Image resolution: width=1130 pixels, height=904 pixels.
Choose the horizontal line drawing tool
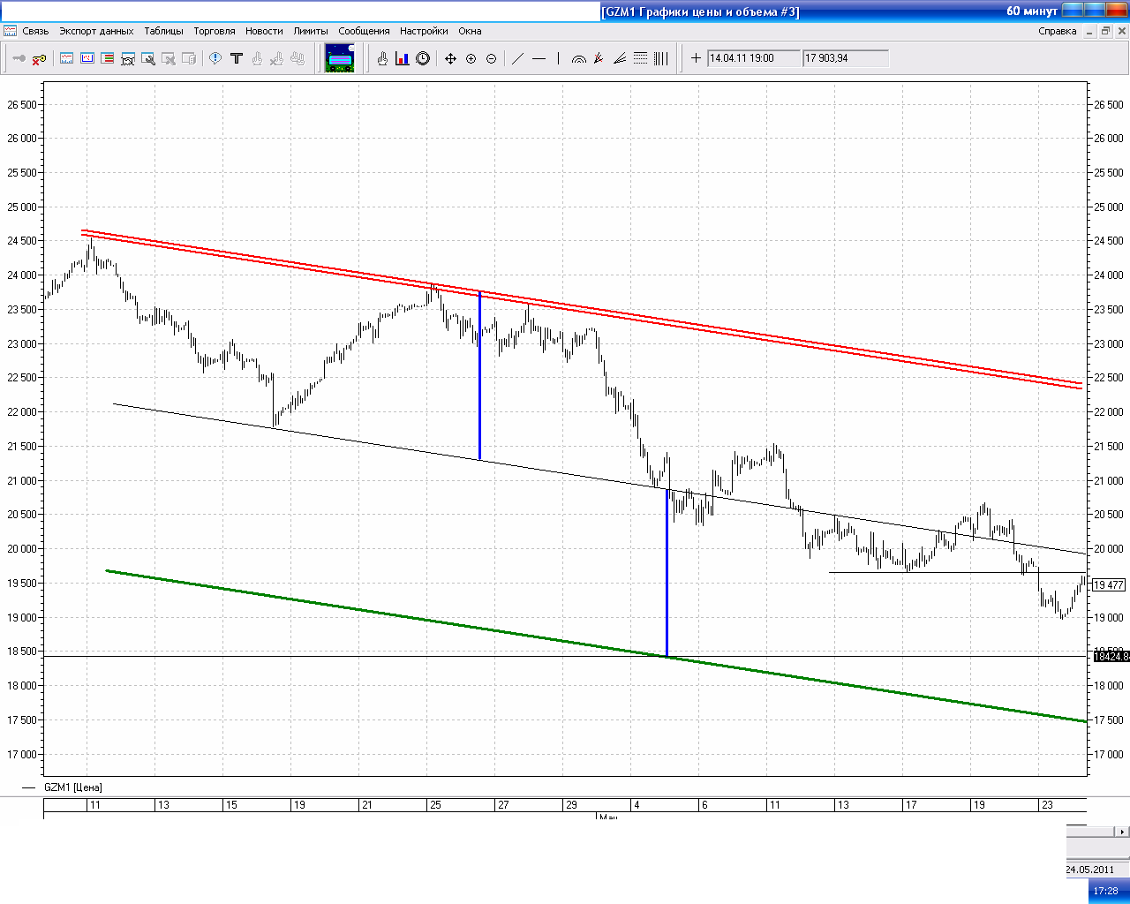(539, 59)
